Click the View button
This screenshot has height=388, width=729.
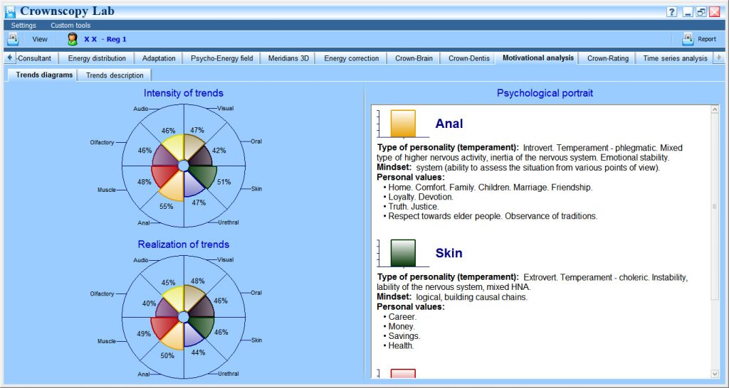pos(40,40)
